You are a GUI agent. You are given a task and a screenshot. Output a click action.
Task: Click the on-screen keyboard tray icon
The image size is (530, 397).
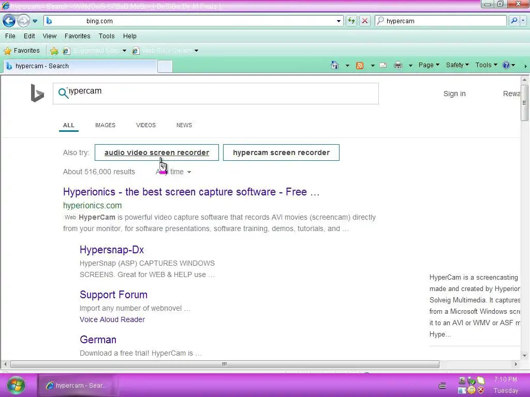coord(442,386)
